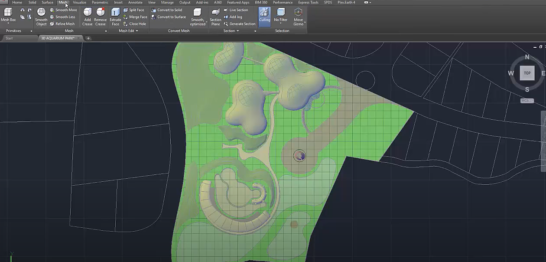The width and height of the screenshot is (546, 262).
Task: Click the Close Hole tool
Action: pos(134,24)
